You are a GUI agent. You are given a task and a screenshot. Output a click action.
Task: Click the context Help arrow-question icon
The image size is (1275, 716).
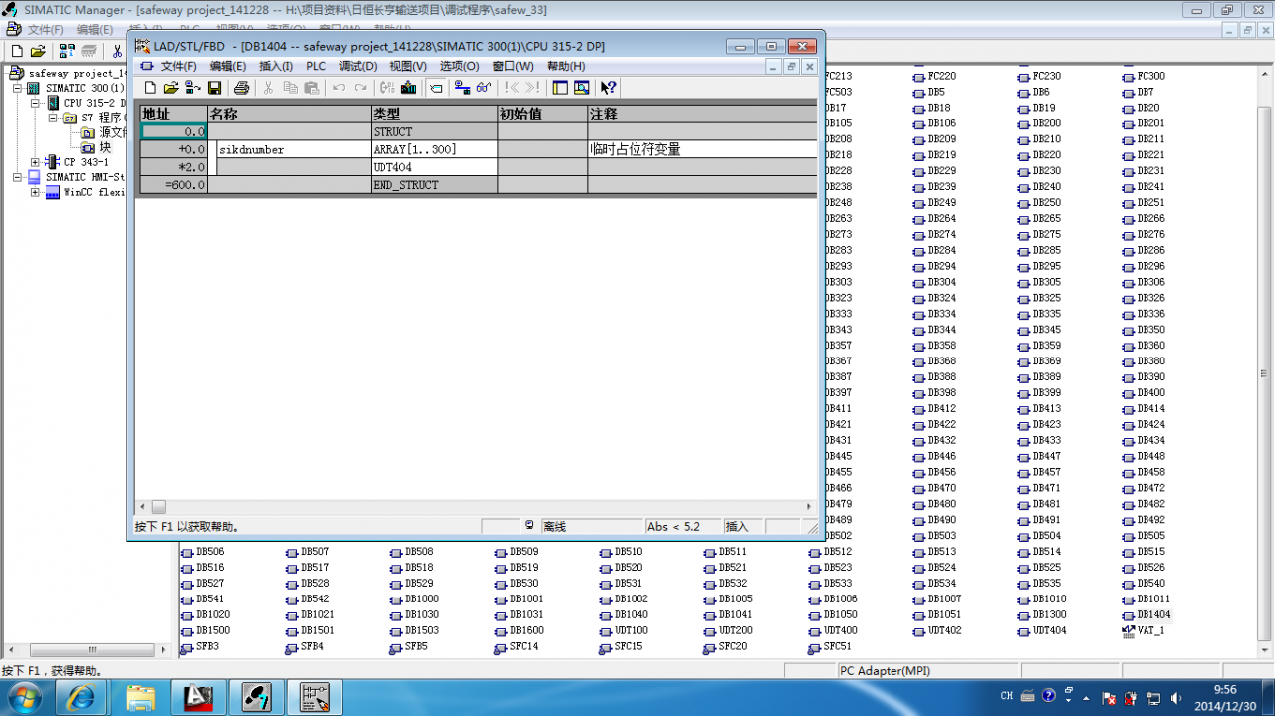pos(608,88)
